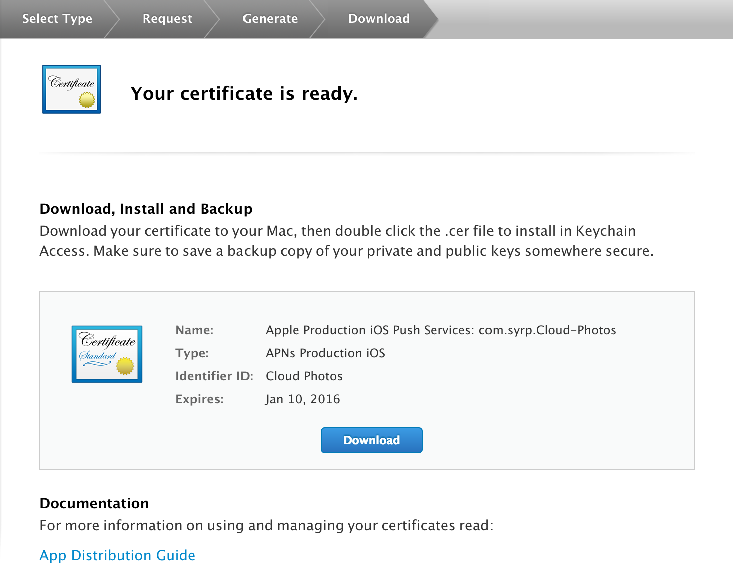Click the "Type:" label
The image size is (733, 579).
pos(192,353)
